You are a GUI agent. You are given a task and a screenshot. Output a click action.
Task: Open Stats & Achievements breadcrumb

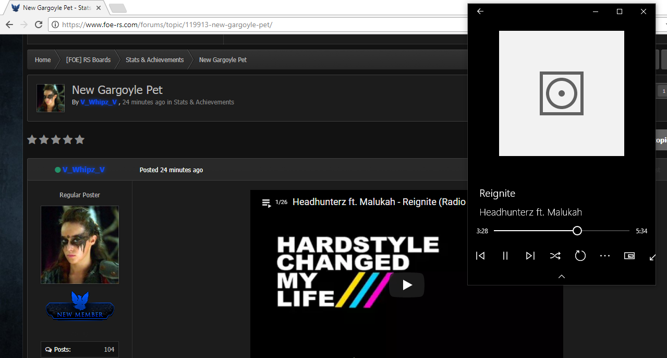click(154, 60)
